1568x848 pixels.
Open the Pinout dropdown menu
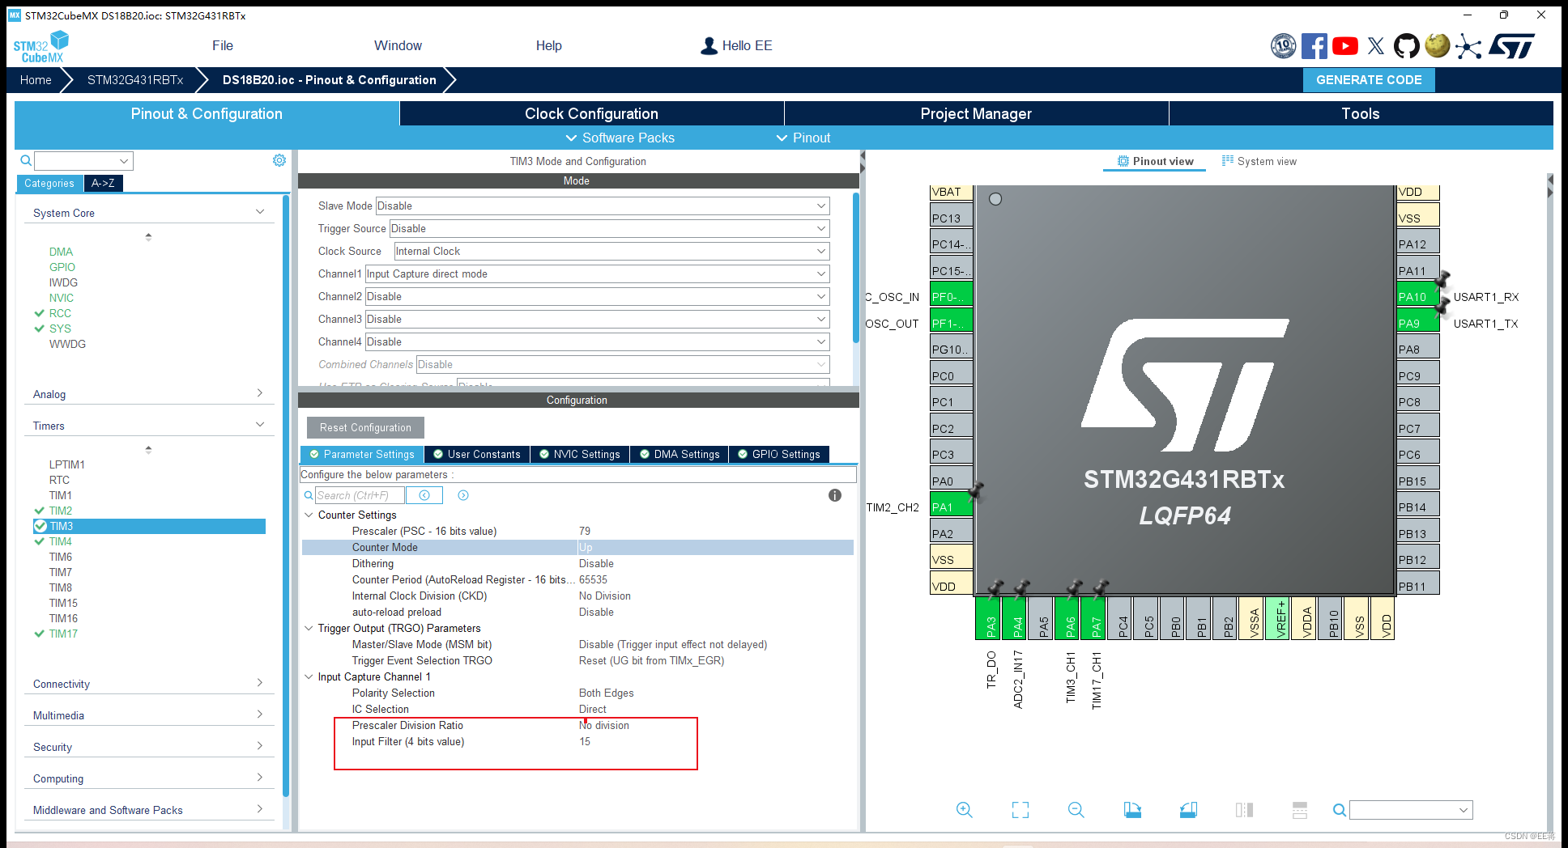point(803,138)
